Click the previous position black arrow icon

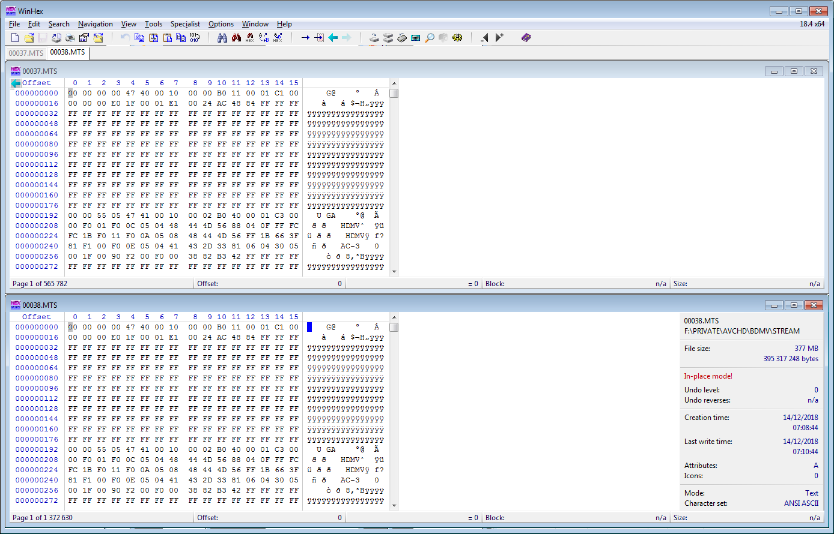click(x=485, y=38)
